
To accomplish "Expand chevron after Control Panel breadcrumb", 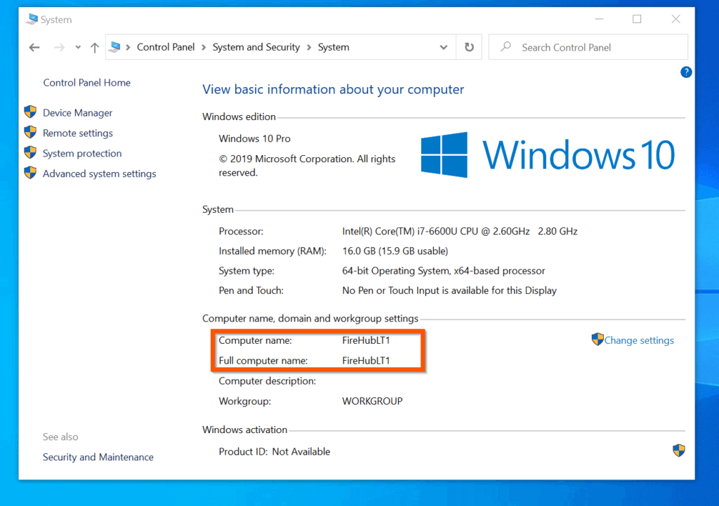I will [x=204, y=47].
